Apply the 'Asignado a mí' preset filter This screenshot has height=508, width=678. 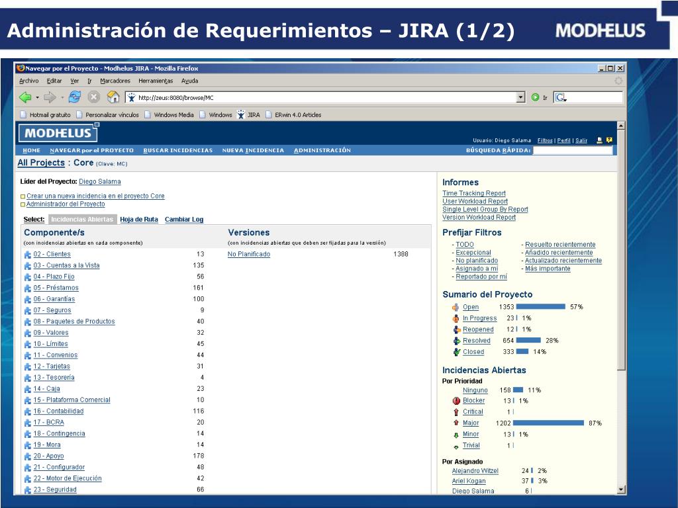click(477, 269)
